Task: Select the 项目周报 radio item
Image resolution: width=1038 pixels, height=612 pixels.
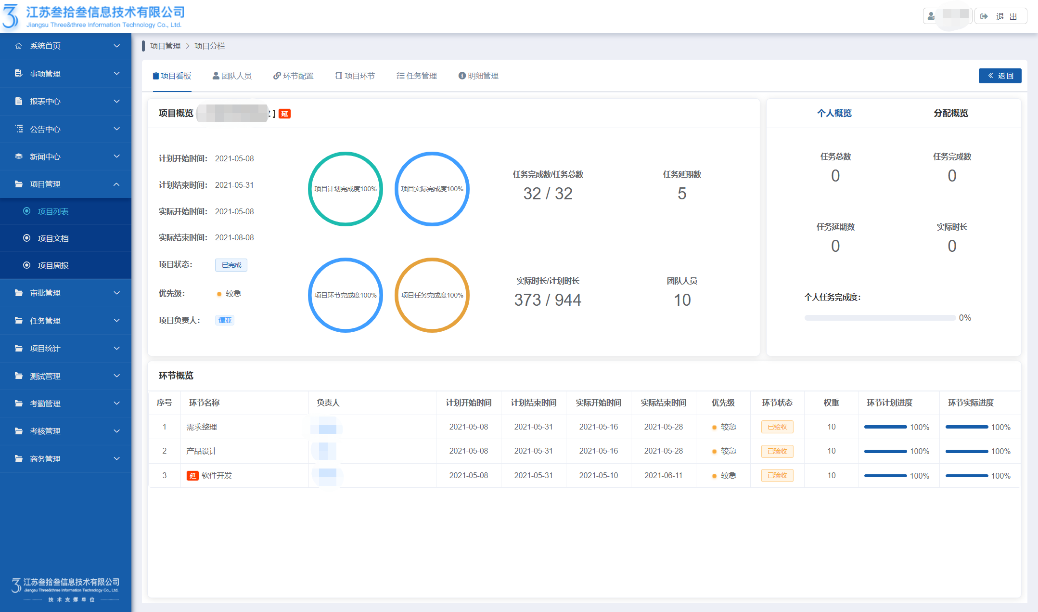Action: point(27,265)
